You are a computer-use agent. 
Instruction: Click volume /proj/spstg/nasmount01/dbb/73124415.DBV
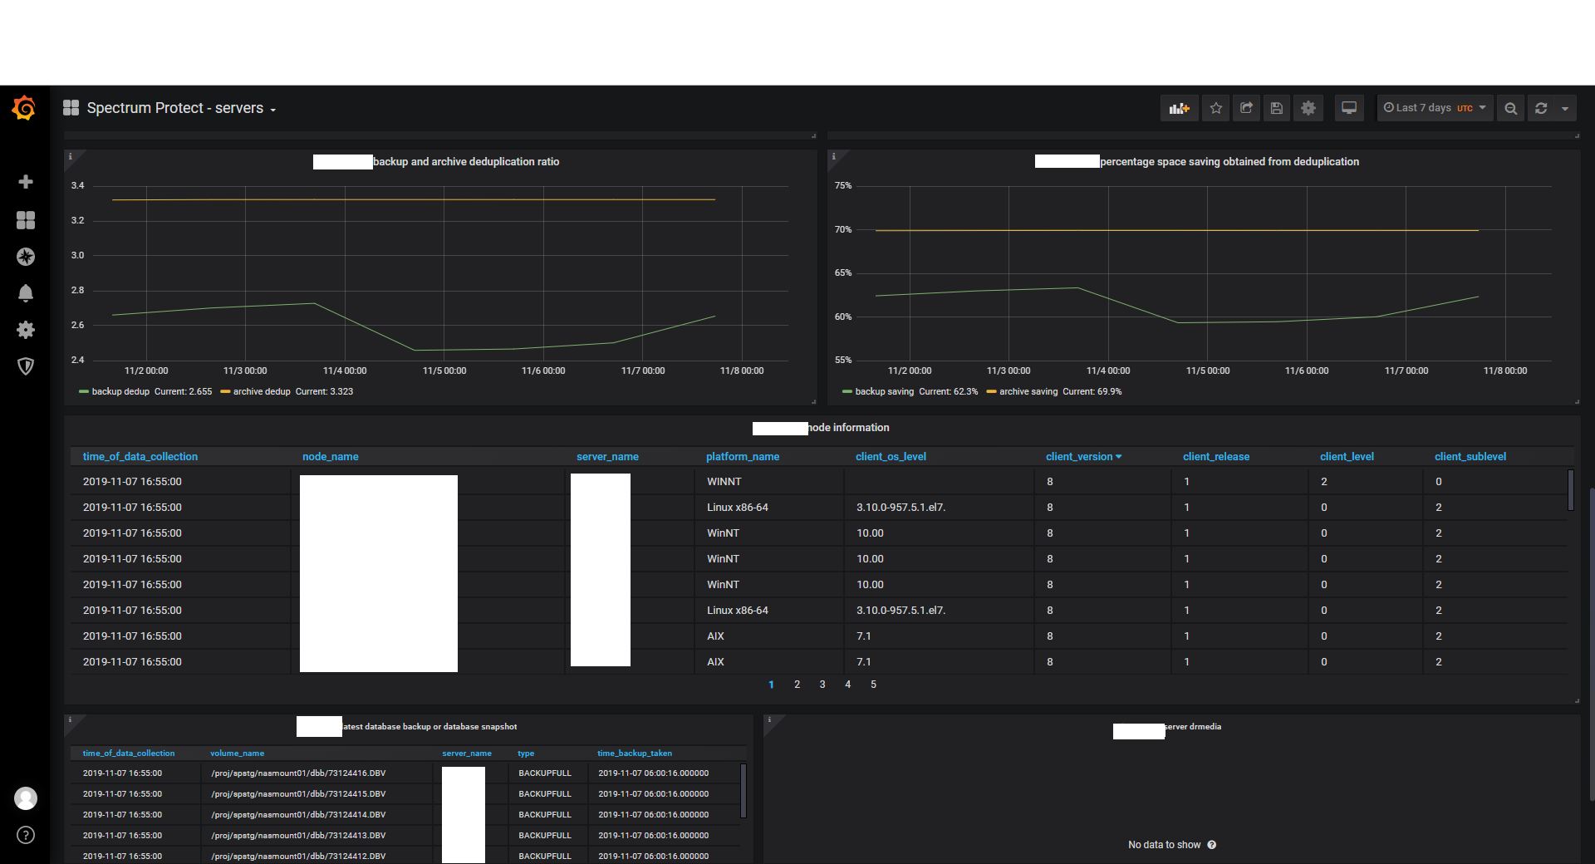298,794
